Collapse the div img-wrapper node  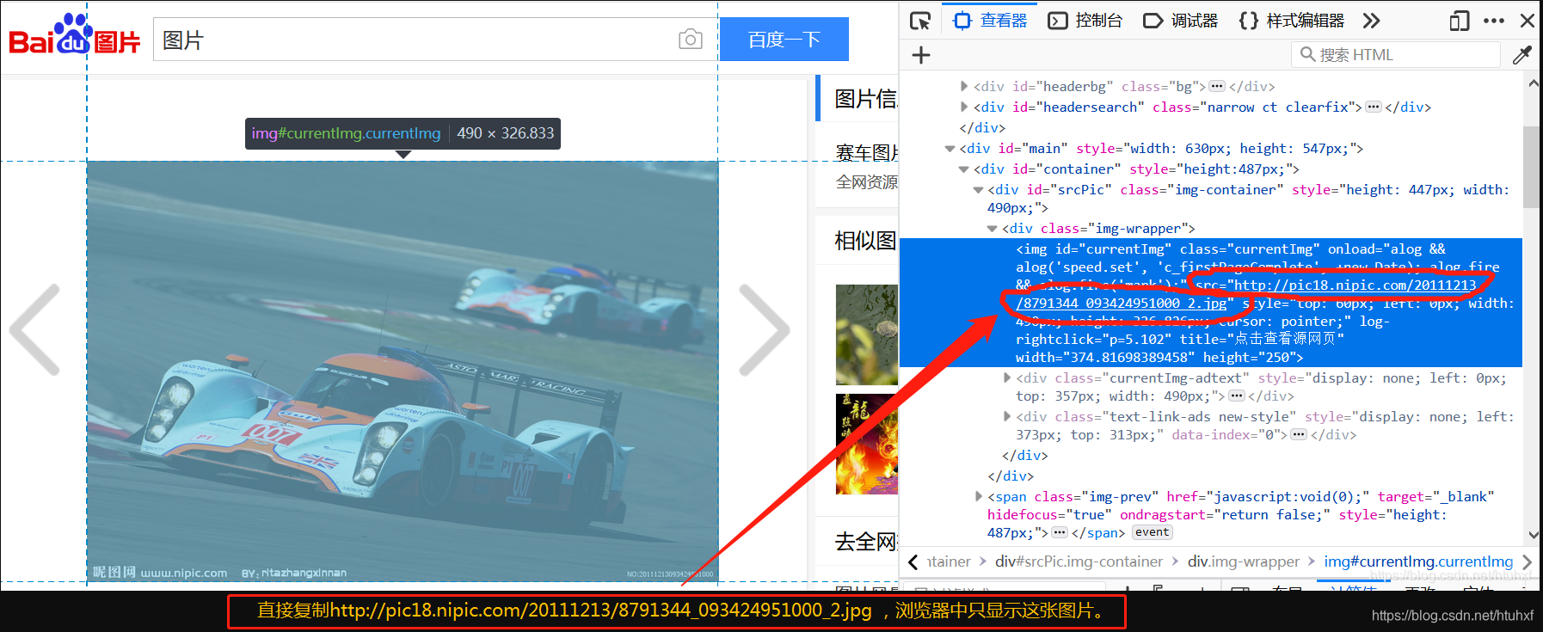tap(992, 229)
